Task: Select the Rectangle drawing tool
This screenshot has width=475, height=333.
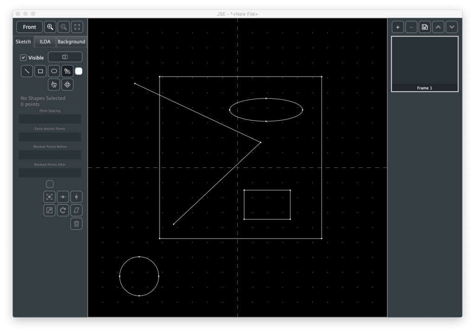Action: (40, 71)
